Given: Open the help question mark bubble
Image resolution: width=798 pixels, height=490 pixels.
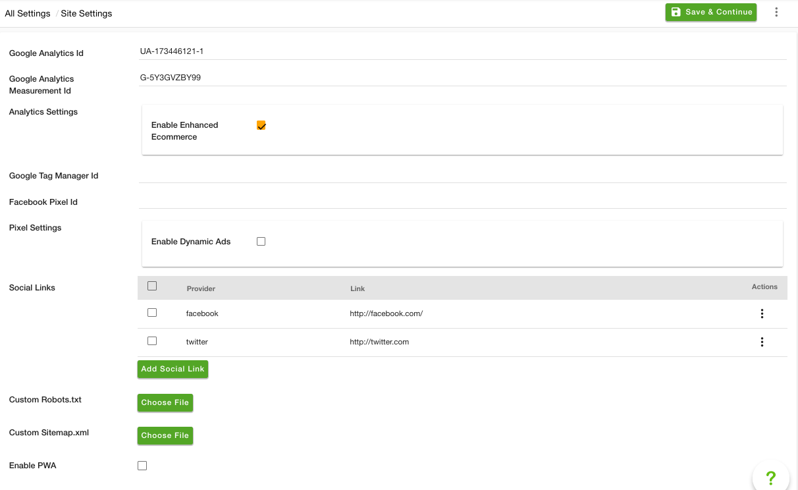Looking at the screenshot, I should click(771, 477).
